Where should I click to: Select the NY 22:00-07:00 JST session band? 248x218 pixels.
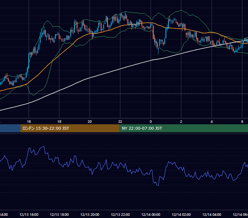coord(183,128)
